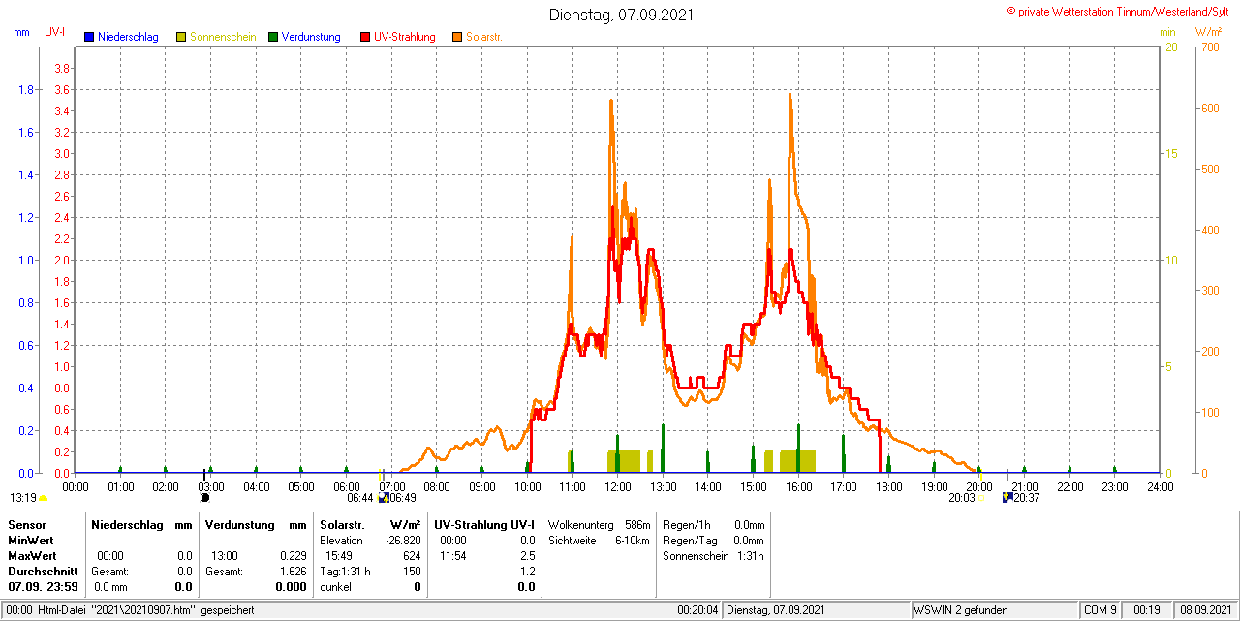
Task: Click the Wolkenunterg 586m entry
Action: tap(599, 525)
